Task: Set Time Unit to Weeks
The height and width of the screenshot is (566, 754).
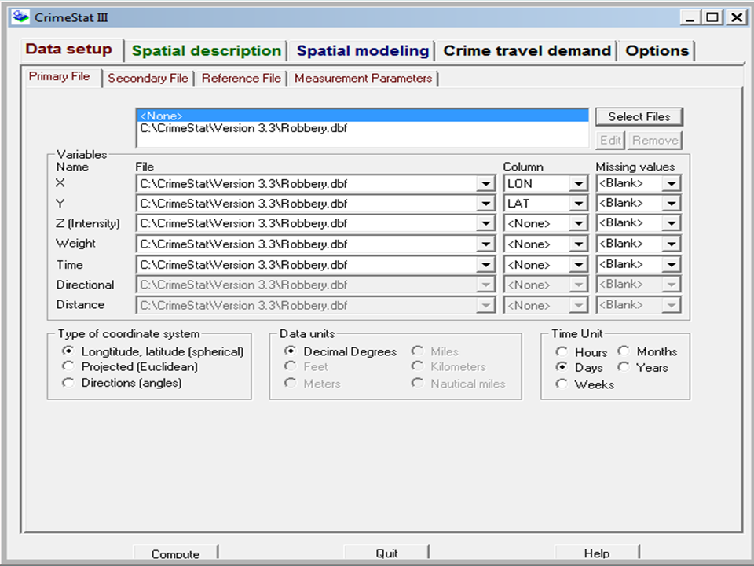Action: [561, 384]
